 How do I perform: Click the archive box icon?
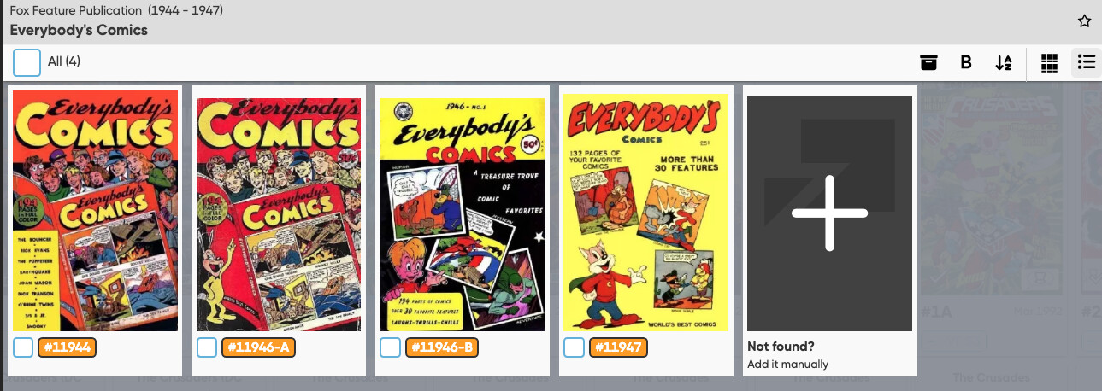[928, 62]
